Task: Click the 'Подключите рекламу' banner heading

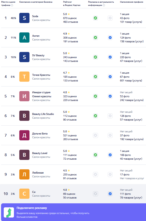Action: click(x=32, y=208)
